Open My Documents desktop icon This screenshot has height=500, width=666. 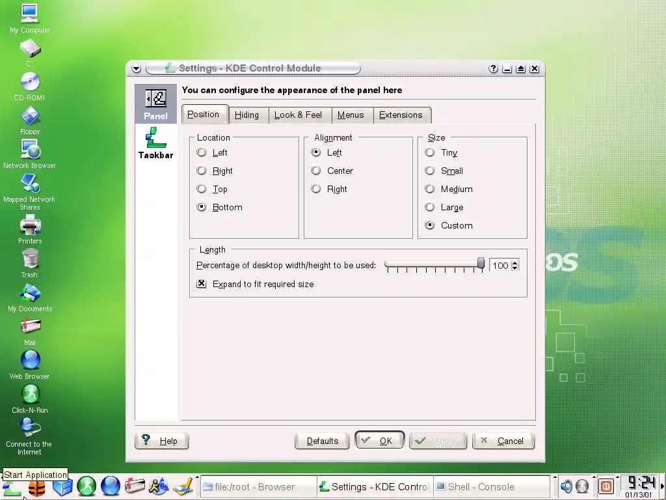pyautogui.click(x=30, y=298)
